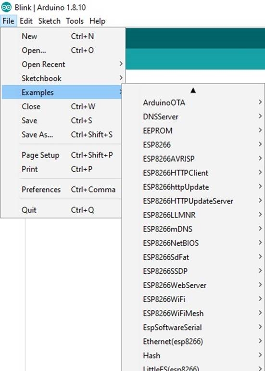Select the ESP8266WebServer examples entry
The height and width of the screenshot is (371, 265).
[193, 285]
